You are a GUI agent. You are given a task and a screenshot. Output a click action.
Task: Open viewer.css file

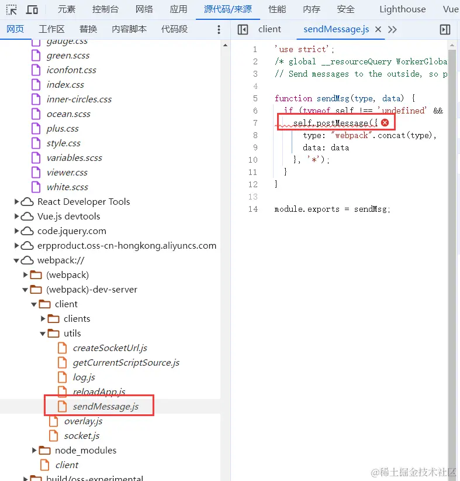pos(67,173)
